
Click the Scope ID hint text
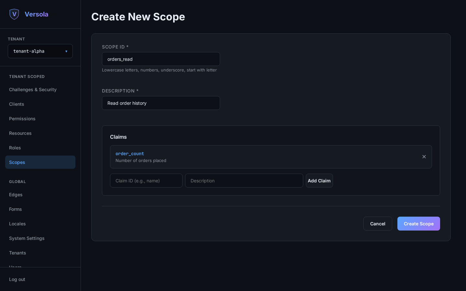(x=159, y=70)
